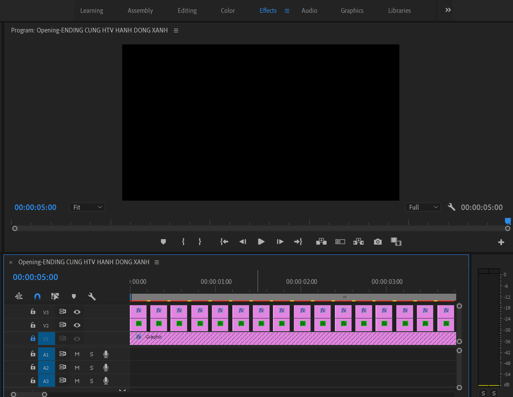The width and height of the screenshot is (513, 397).
Task: Toggle track lock on A2
Action: [33, 367]
